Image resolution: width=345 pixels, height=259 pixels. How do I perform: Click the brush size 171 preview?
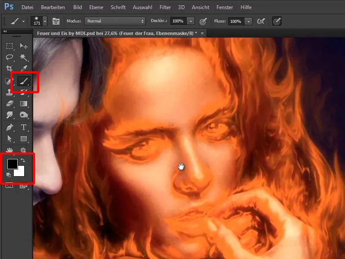37,21
